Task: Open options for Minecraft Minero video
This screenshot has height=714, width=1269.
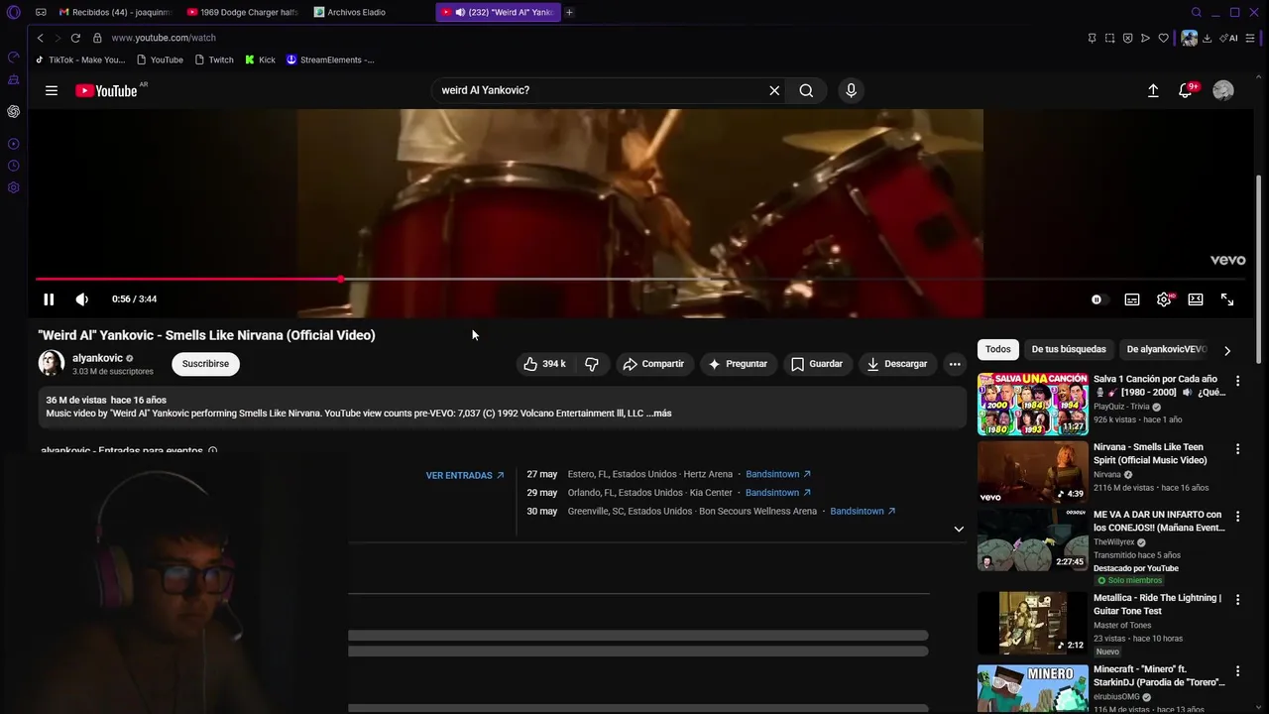Action: pos(1237,671)
